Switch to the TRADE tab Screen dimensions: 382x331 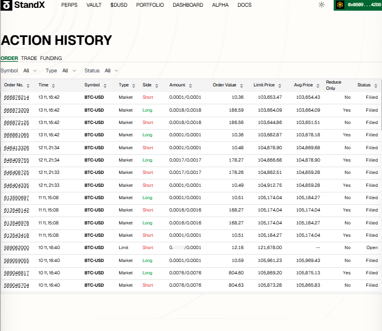[29, 58]
